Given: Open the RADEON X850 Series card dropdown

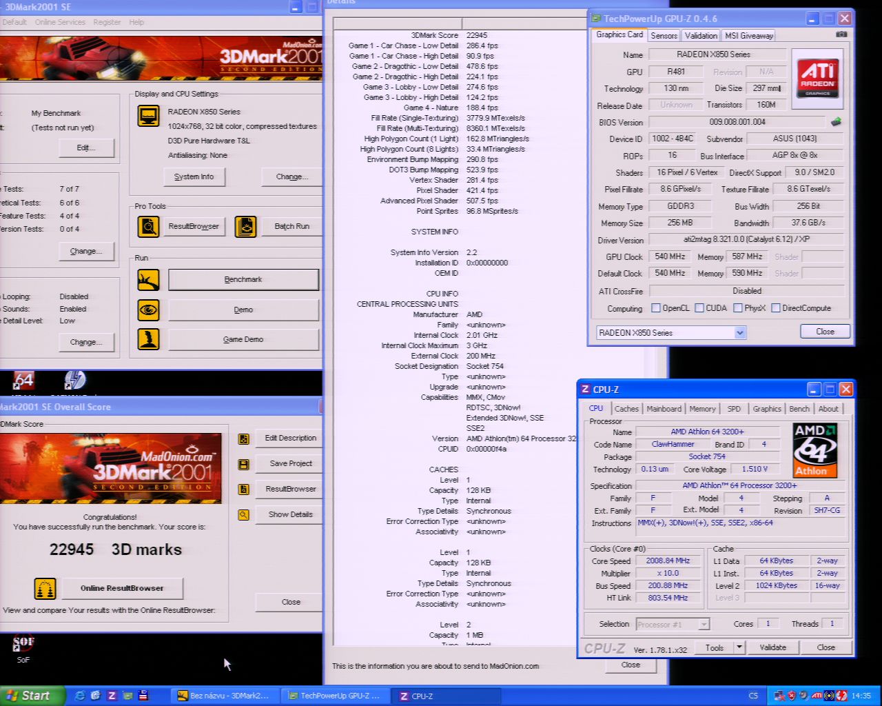Looking at the screenshot, I should point(740,332).
